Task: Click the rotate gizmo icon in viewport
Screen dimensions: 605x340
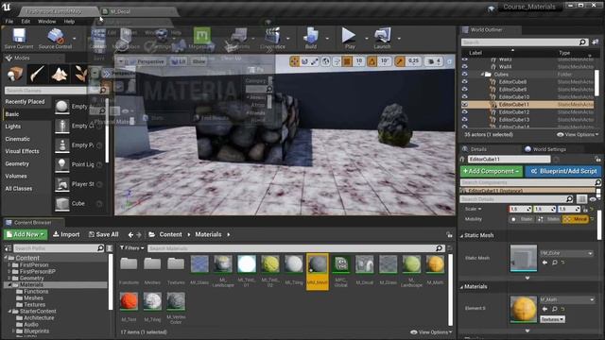Action: click(x=304, y=61)
